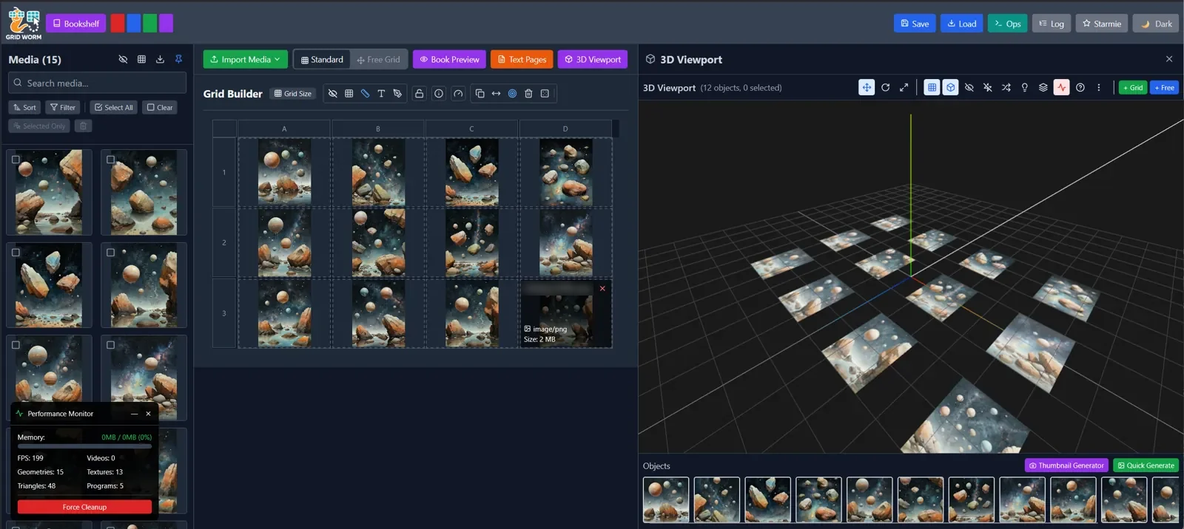Image resolution: width=1184 pixels, height=529 pixels.
Task: Click the horizontal double-arrow icon in Grid Builder
Action: pos(496,93)
